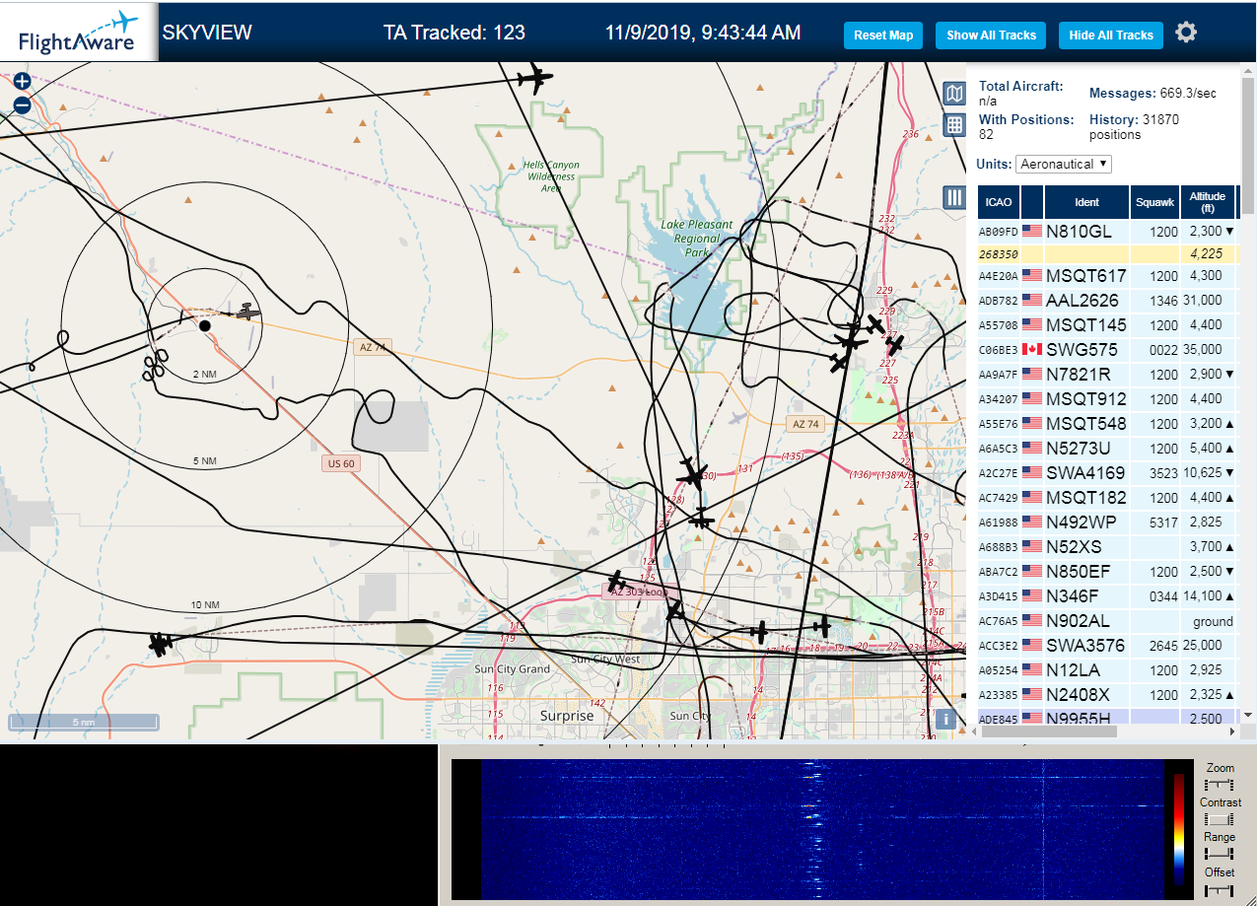Click US flag in AAL2626 row
Image resolution: width=1257 pixels, height=906 pixels.
pyautogui.click(x=1032, y=300)
